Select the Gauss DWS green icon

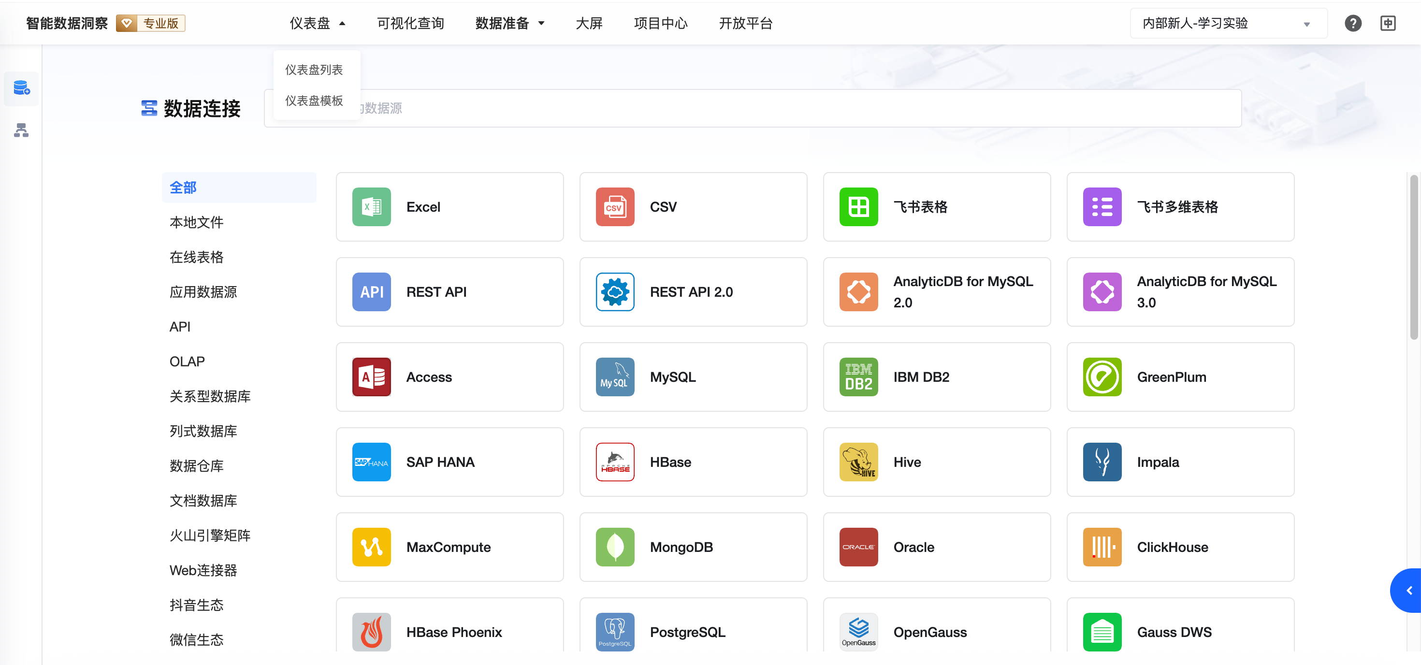[x=1102, y=631]
